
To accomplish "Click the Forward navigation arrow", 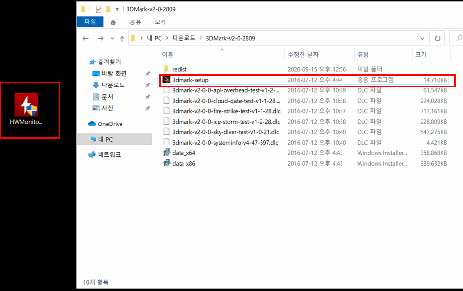I will pyautogui.click(x=101, y=38).
